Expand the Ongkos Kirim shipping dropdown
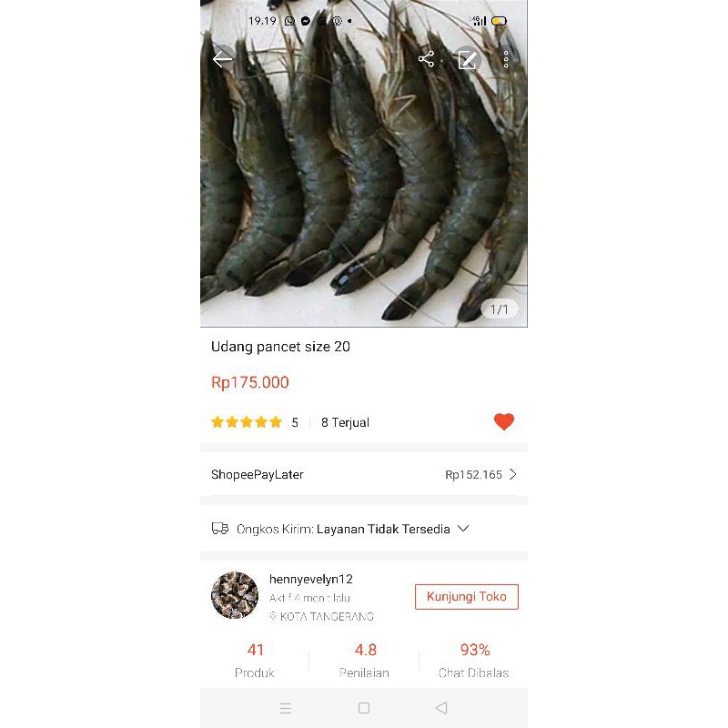Viewport: 728px width, 728px height. 463,529
